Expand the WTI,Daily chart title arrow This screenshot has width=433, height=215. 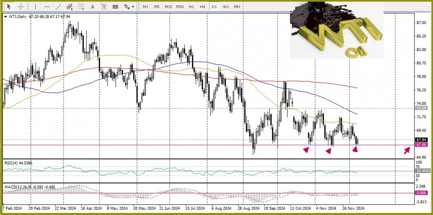[6, 16]
